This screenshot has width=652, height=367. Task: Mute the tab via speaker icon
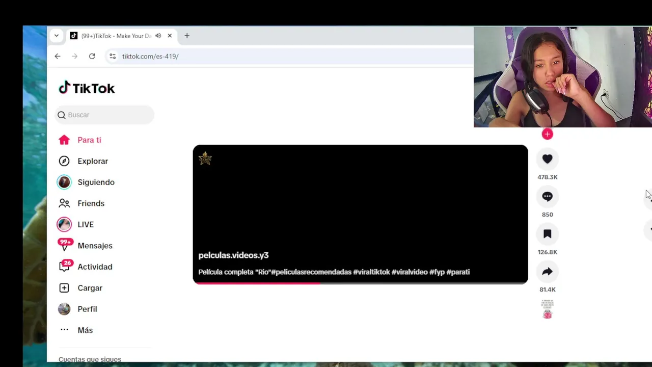(158, 36)
